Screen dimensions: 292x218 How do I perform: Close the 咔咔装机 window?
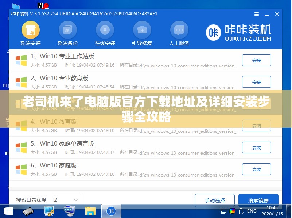277,14
